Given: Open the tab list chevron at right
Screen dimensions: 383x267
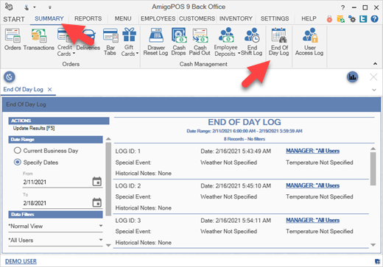Looking at the screenshot, I should coord(374,90).
